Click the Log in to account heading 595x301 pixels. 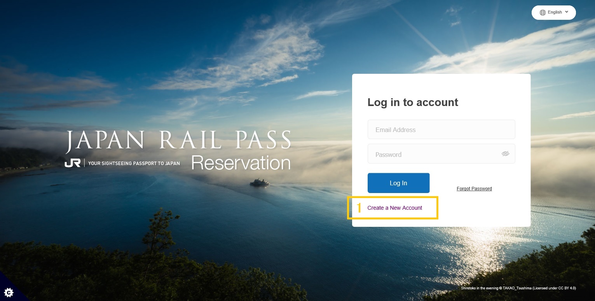point(413,102)
